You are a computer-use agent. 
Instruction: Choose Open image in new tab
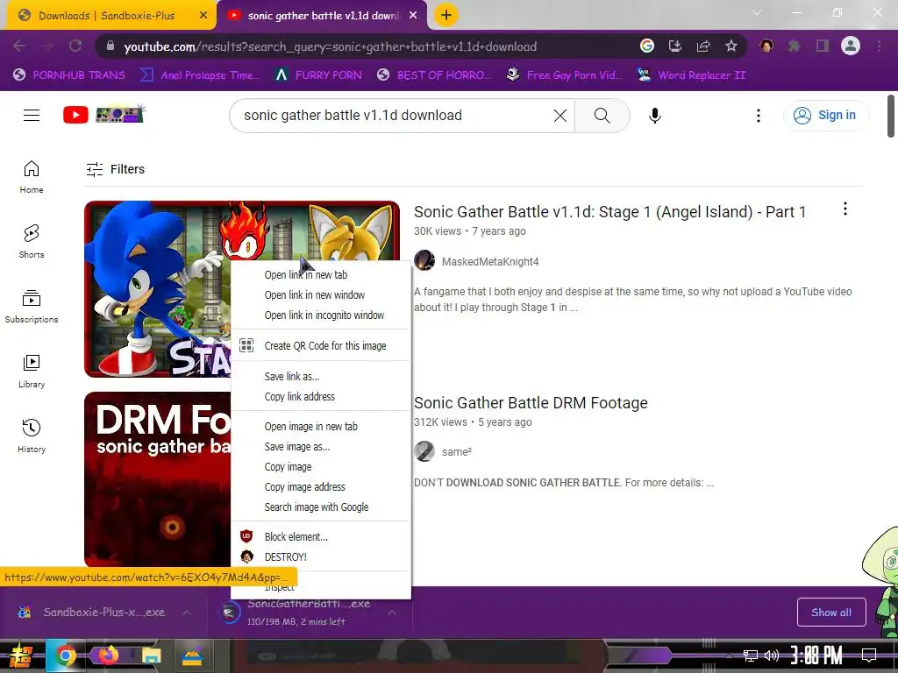tap(321, 427)
